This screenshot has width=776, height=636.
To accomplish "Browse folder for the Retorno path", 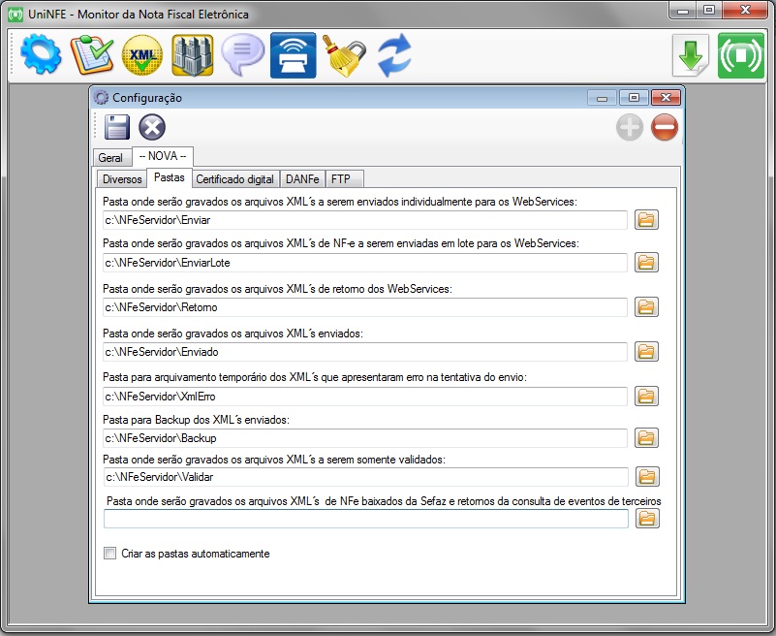I will coord(646,306).
